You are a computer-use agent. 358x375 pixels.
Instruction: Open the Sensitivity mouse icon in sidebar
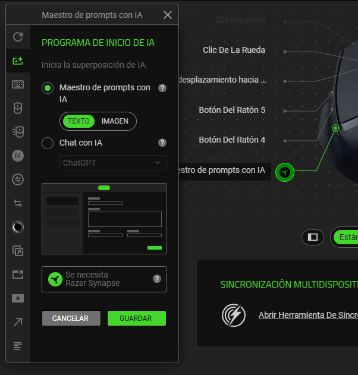(18, 132)
